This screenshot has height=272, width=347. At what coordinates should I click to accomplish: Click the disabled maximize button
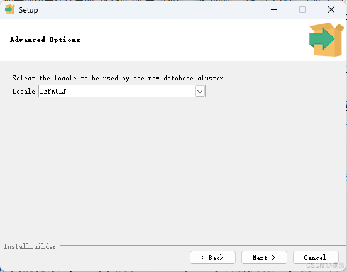tap(302, 9)
